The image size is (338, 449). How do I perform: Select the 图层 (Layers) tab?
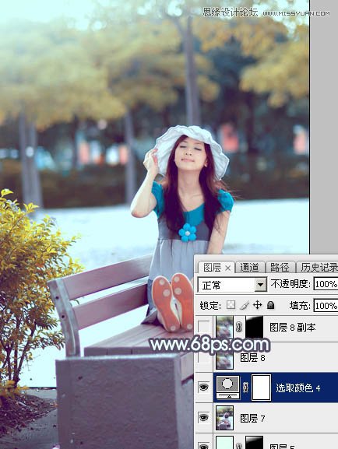pos(213,268)
